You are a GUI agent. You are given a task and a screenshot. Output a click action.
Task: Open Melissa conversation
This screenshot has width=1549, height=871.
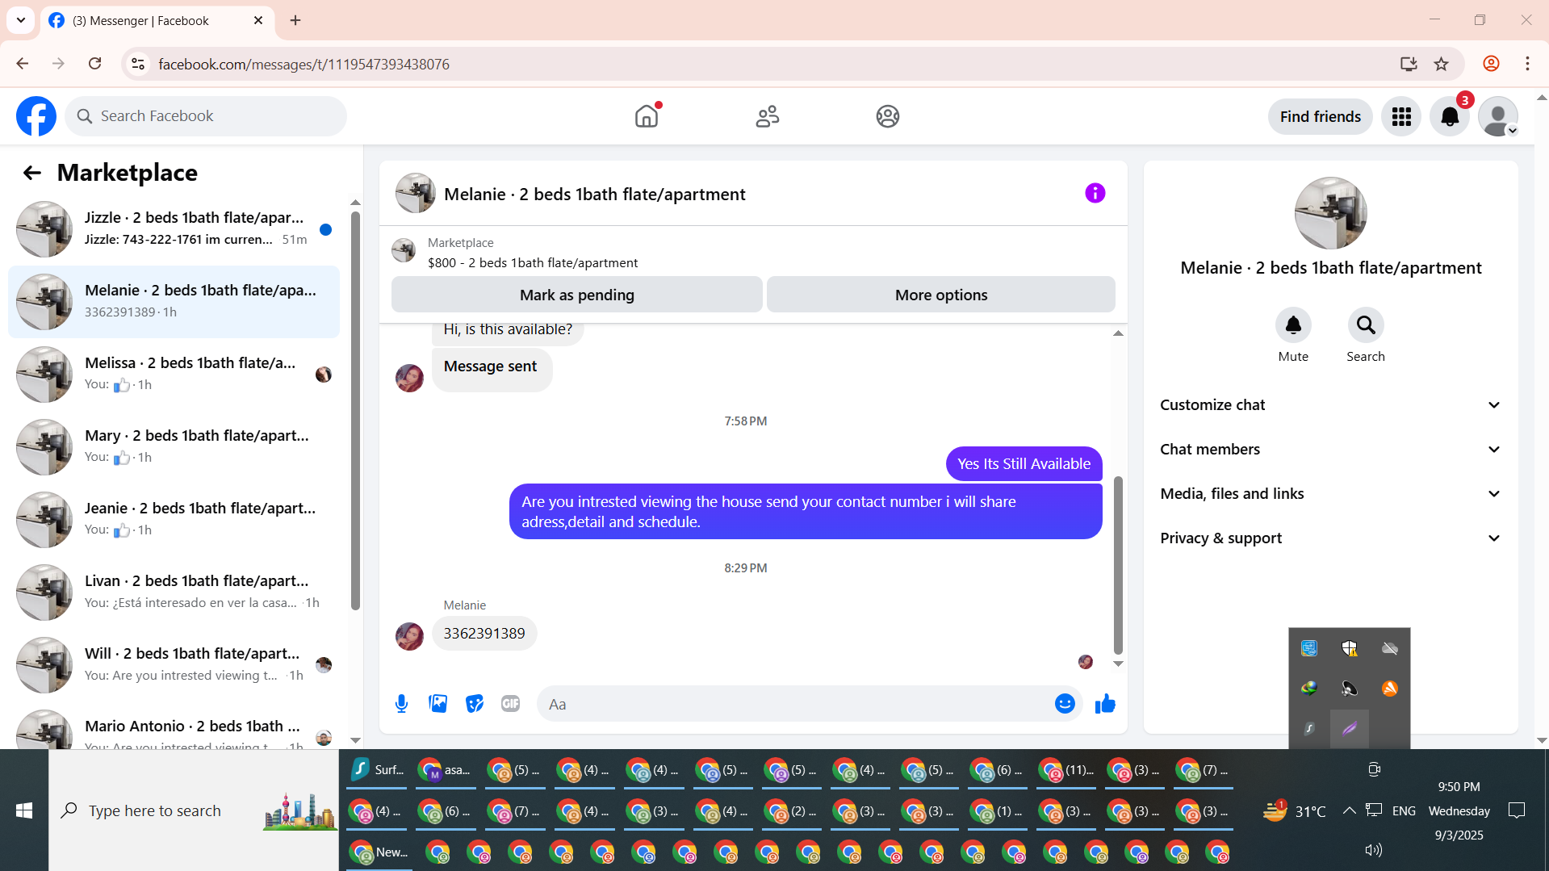(174, 374)
